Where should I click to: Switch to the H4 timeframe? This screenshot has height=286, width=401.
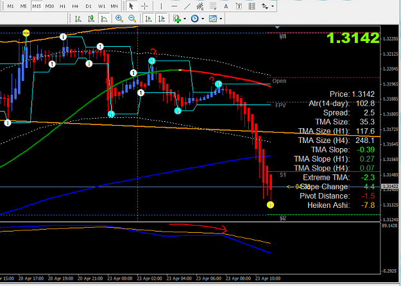75,6
